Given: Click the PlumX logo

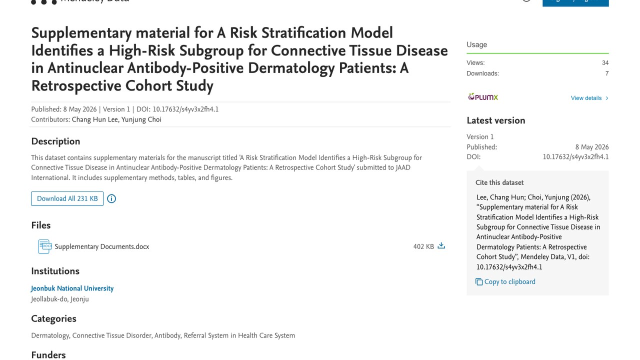Looking at the screenshot, I should click(483, 97).
